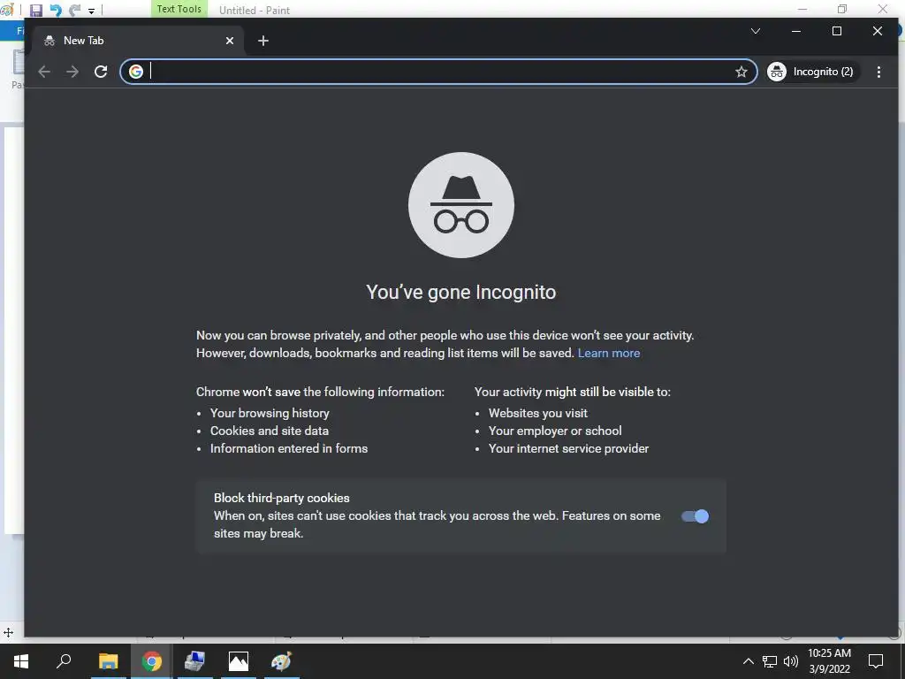Open Chrome's three-dot menu
Image resolution: width=905 pixels, height=679 pixels.
[x=878, y=72]
